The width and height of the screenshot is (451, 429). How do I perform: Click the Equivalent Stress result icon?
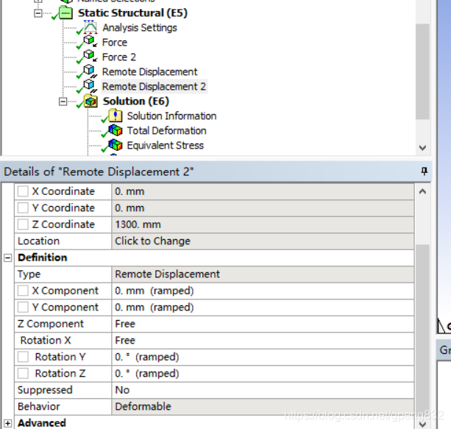(116, 145)
